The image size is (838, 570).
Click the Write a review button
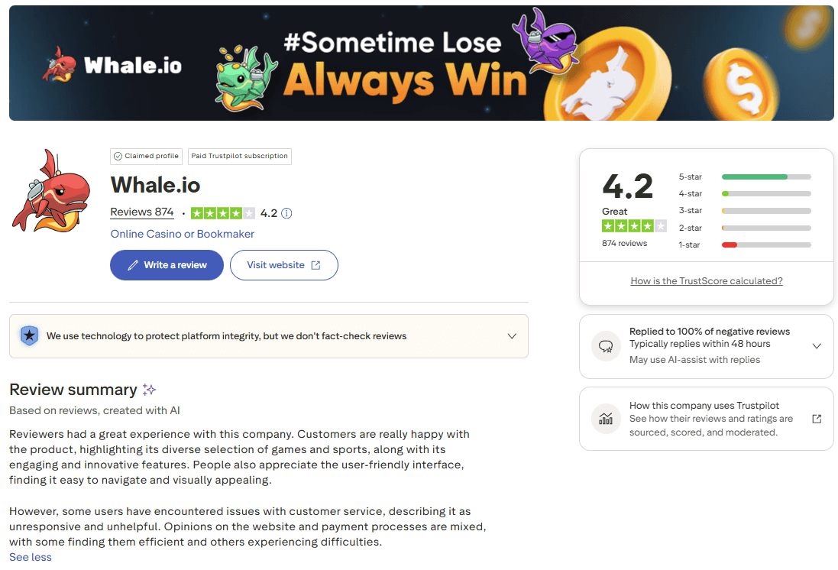[x=167, y=265]
